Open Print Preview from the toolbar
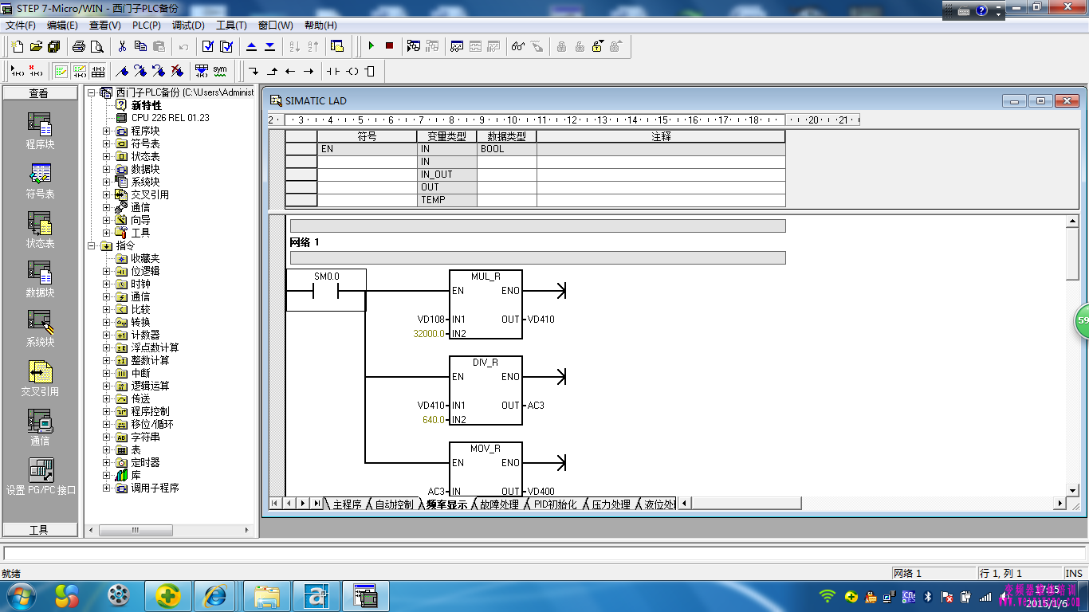The height and width of the screenshot is (612, 1089). pos(97,46)
